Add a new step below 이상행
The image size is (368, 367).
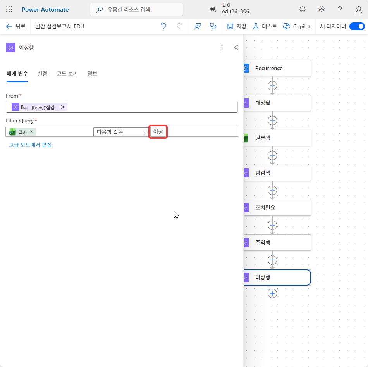pyautogui.click(x=272, y=293)
